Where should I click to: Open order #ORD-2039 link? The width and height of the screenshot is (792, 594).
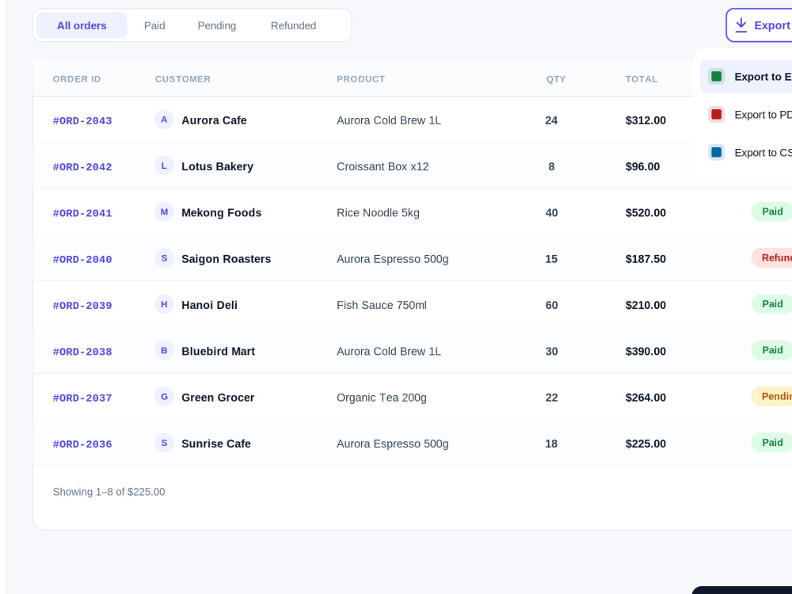[x=82, y=306]
